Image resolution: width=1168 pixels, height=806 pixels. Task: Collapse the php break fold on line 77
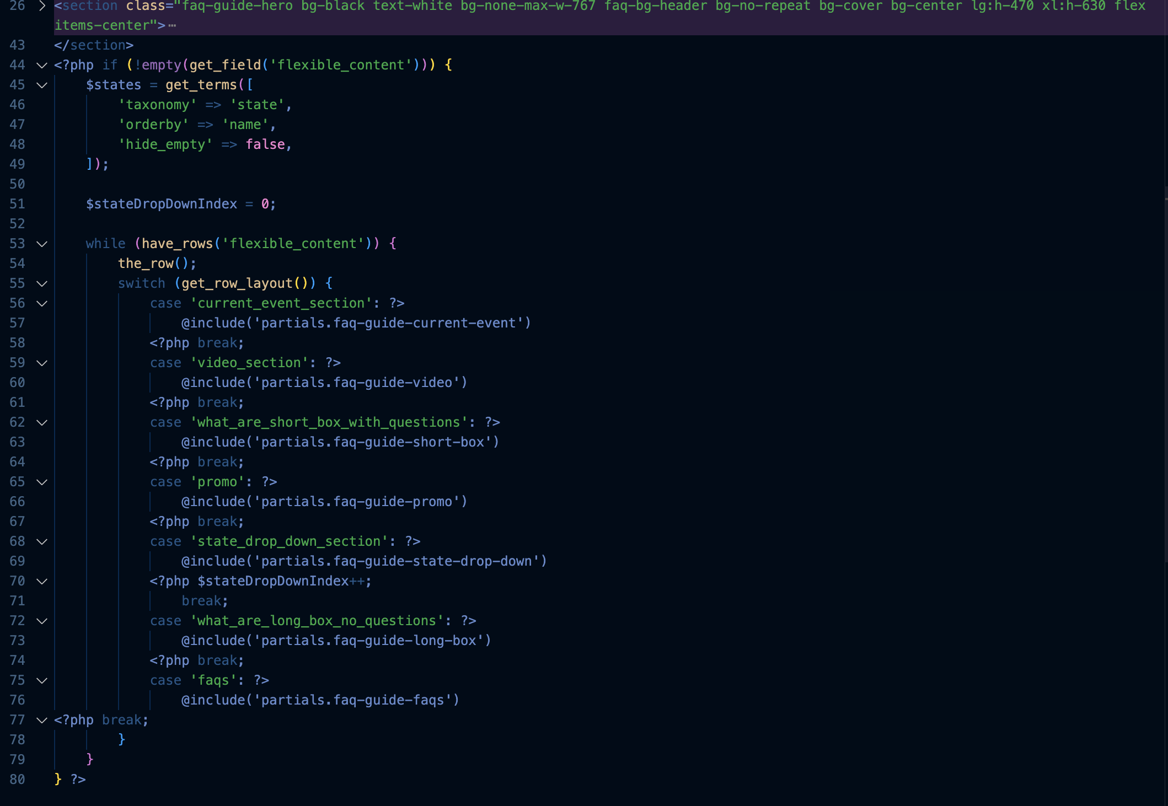tap(42, 720)
